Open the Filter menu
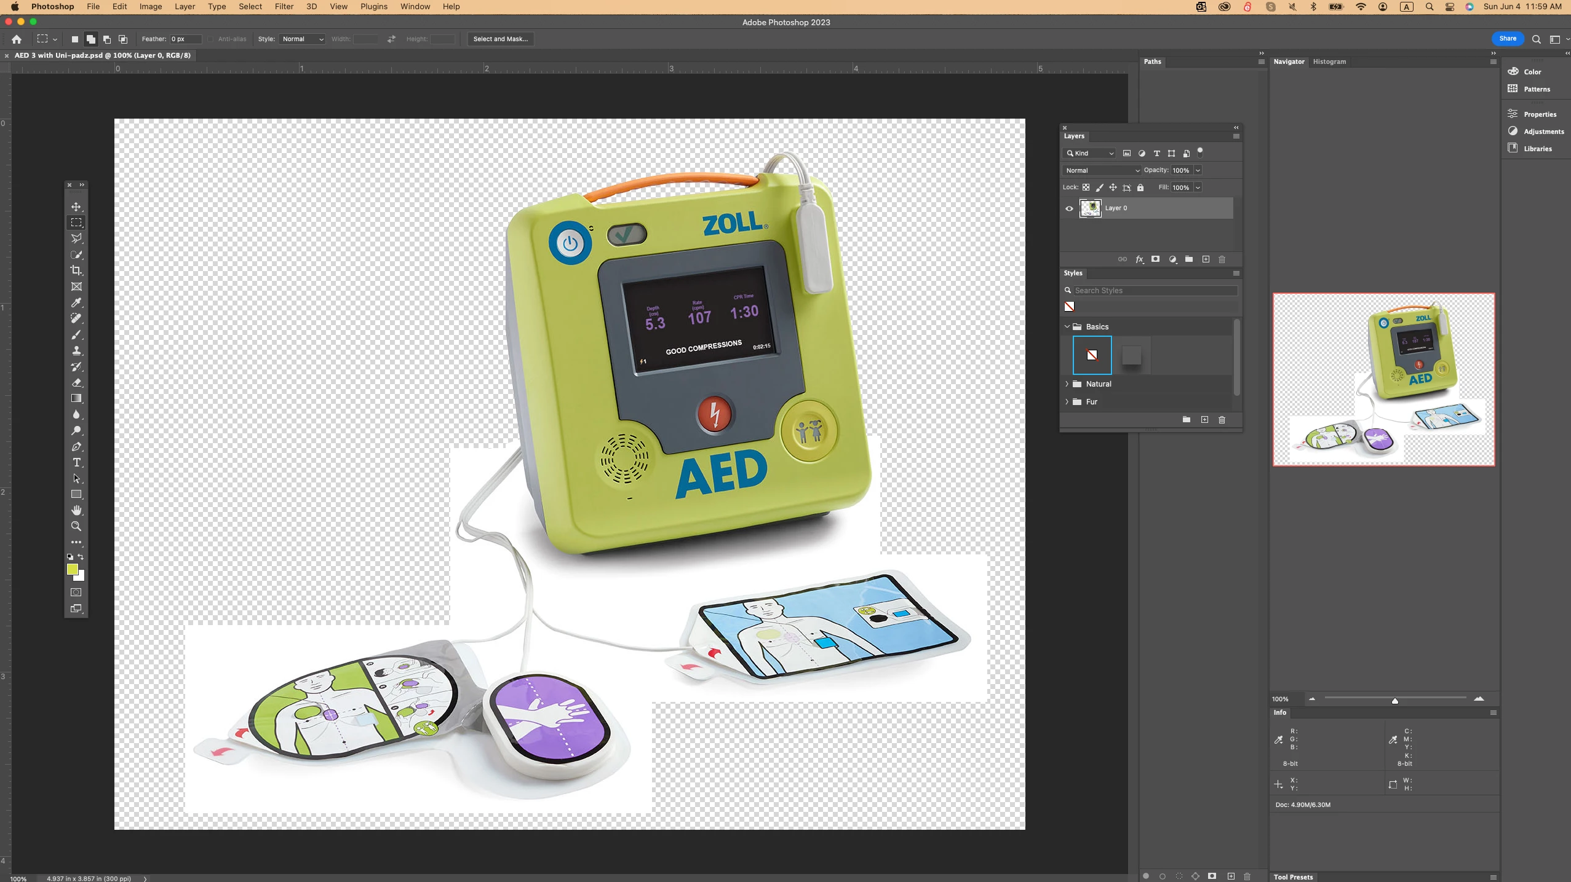The height and width of the screenshot is (882, 1571). tap(284, 6)
